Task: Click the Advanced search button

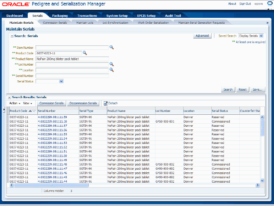Action: pos(202,36)
